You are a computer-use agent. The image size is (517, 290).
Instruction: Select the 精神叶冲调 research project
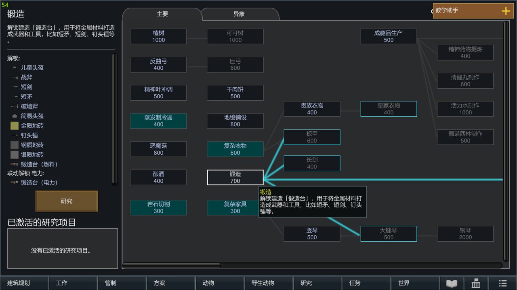click(158, 93)
